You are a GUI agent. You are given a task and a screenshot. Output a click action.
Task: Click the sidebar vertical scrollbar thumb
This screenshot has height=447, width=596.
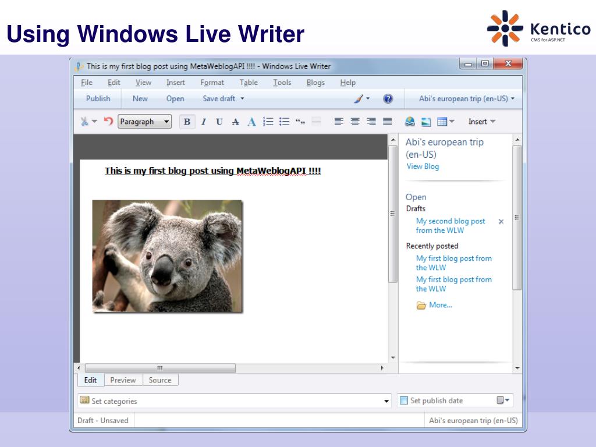tap(517, 218)
